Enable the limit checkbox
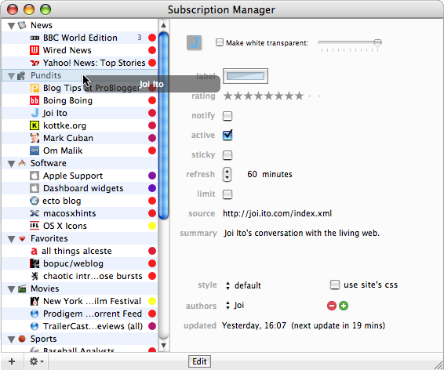 (227, 194)
